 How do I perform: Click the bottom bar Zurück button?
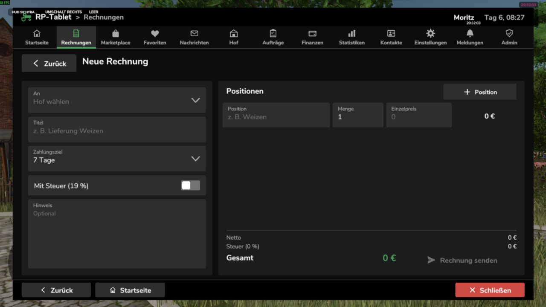56,290
